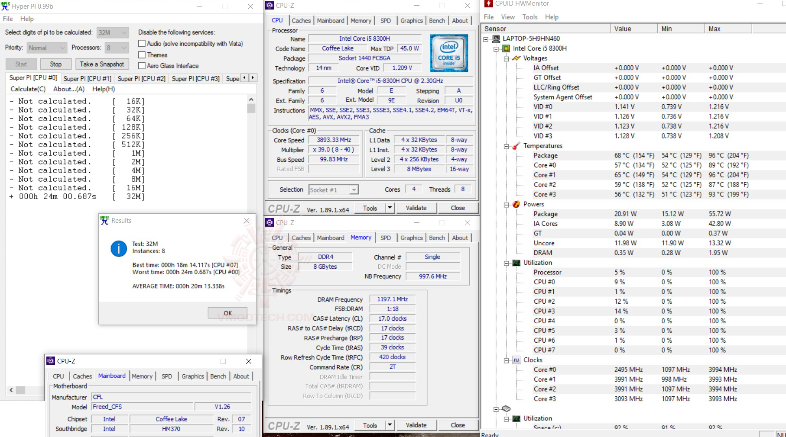Click the Hyper PI output vertical scrollbar thumb
Image resolution: width=786 pixels, height=437 pixels.
(251, 108)
